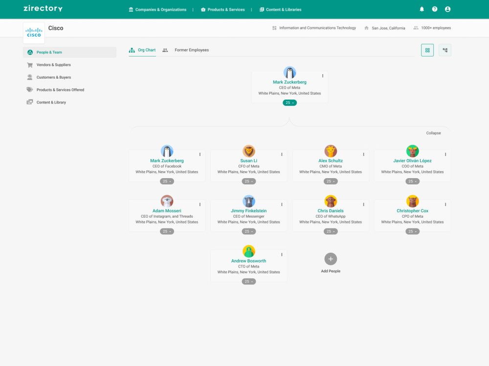This screenshot has width=489, height=366.
Task: Click 'San Jose, California' location text
Action: [388, 28]
